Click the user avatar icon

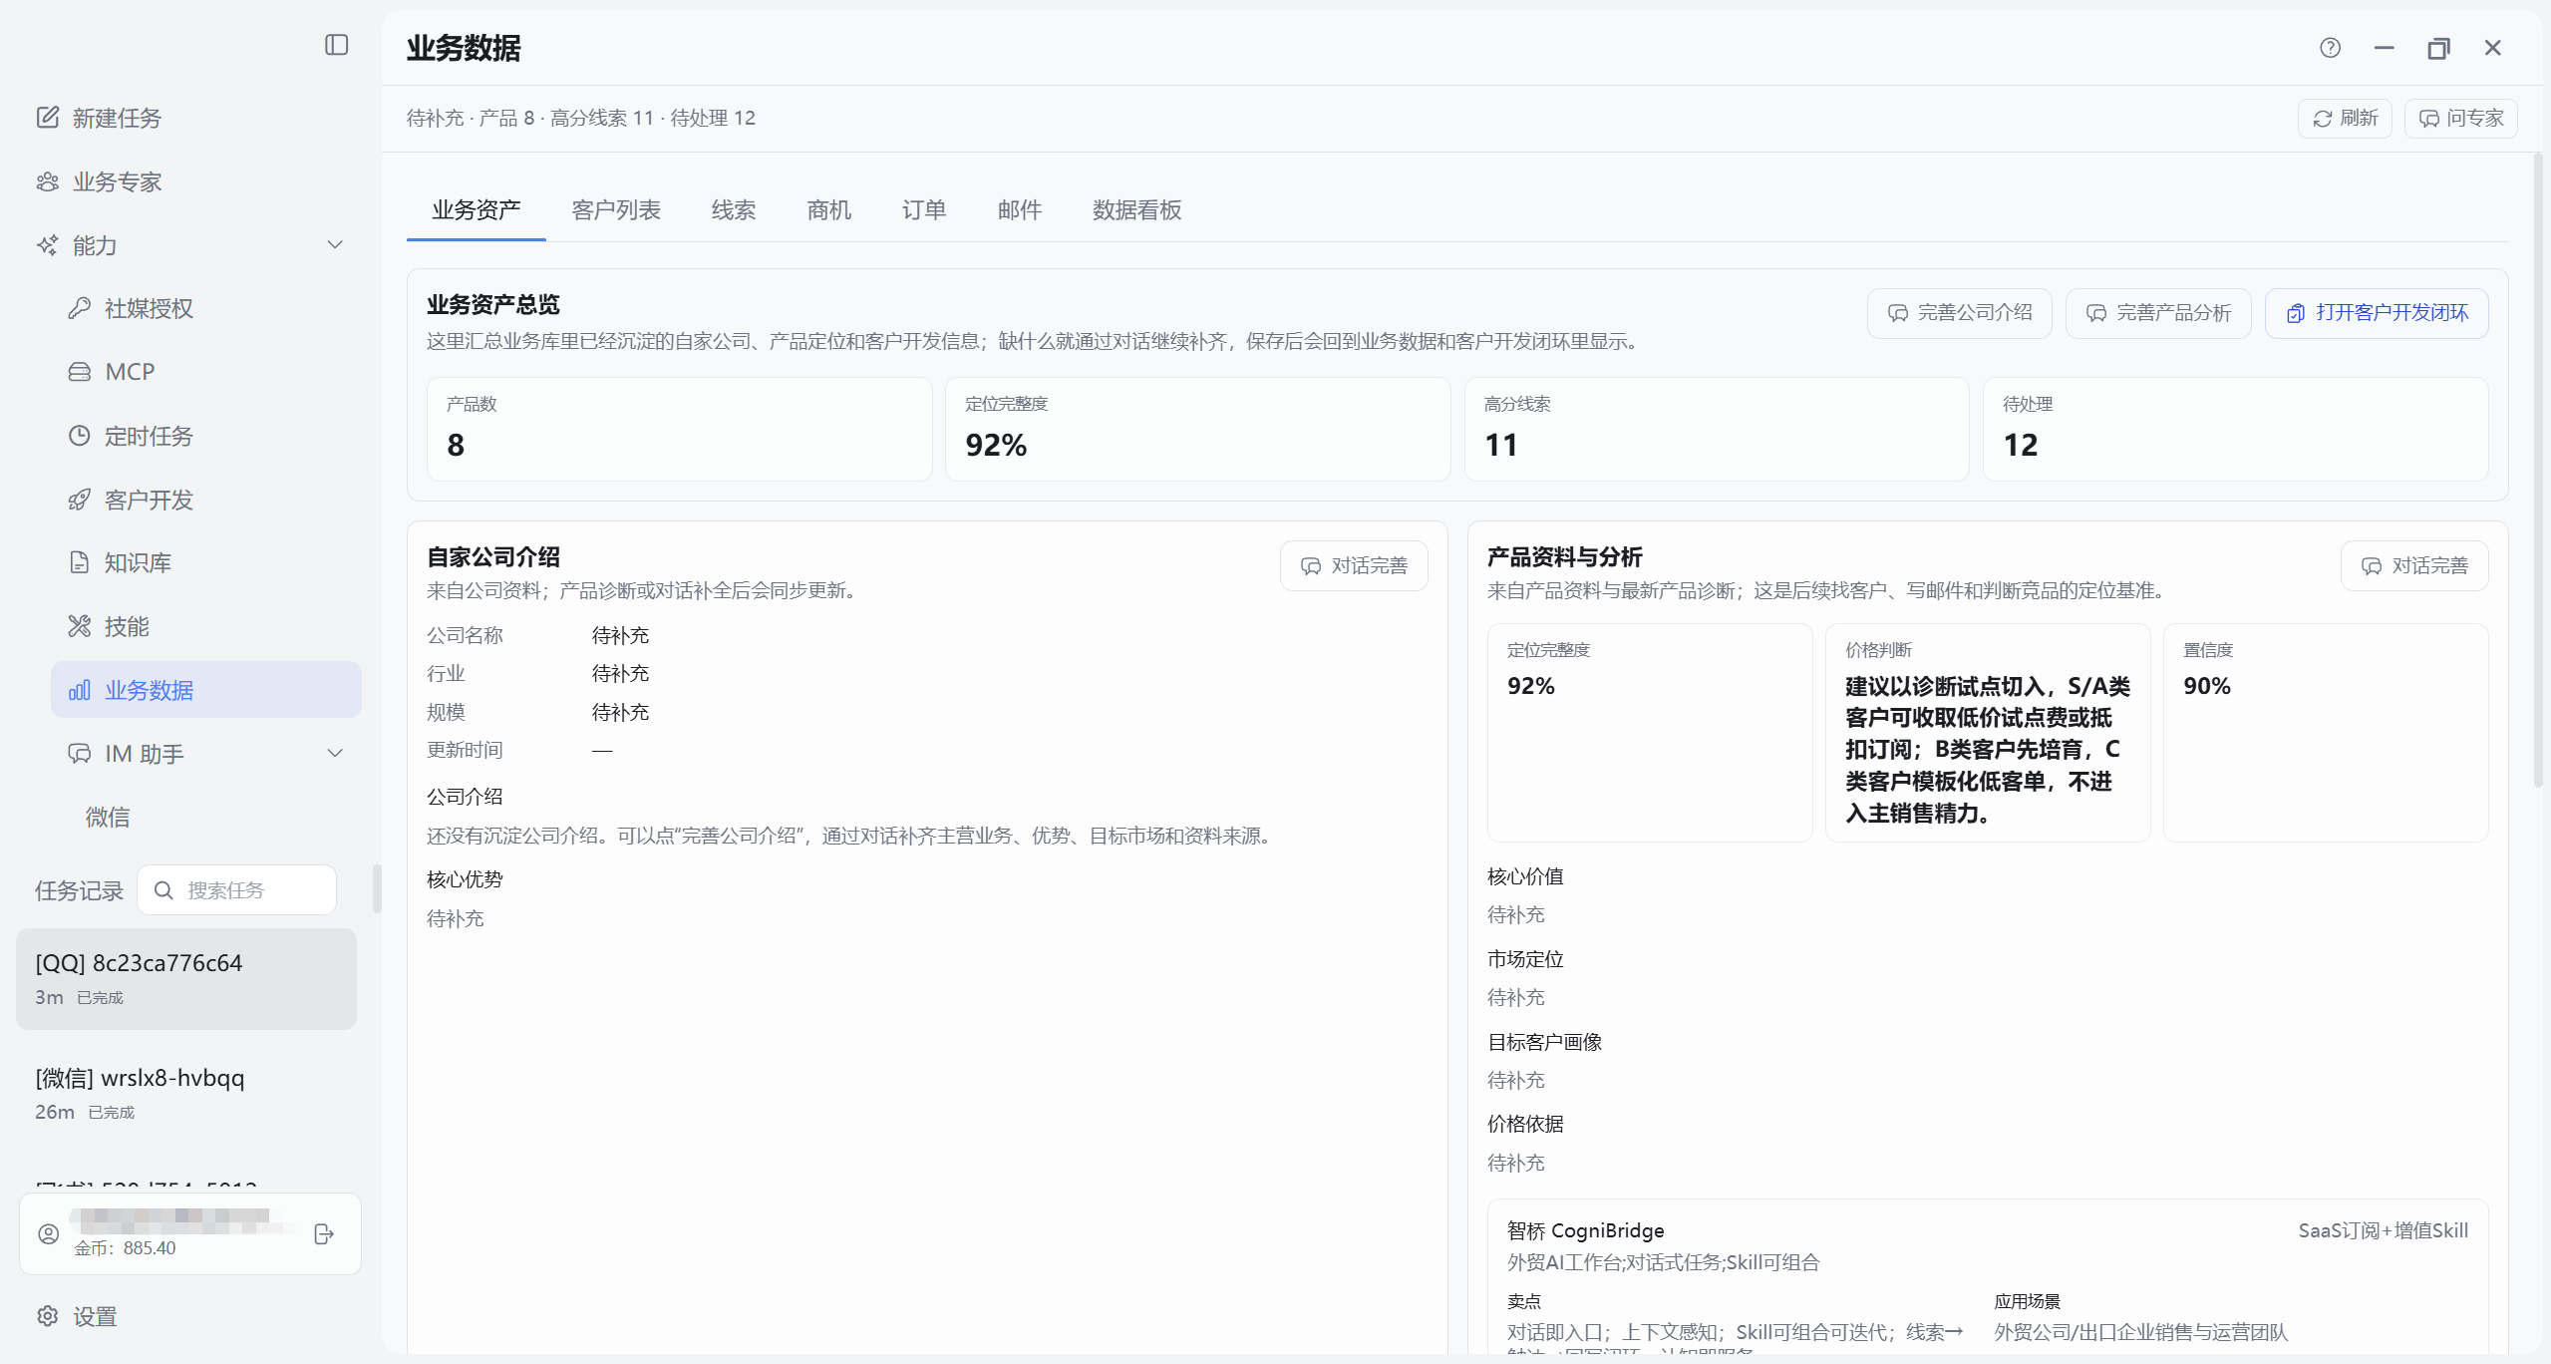[x=49, y=1233]
